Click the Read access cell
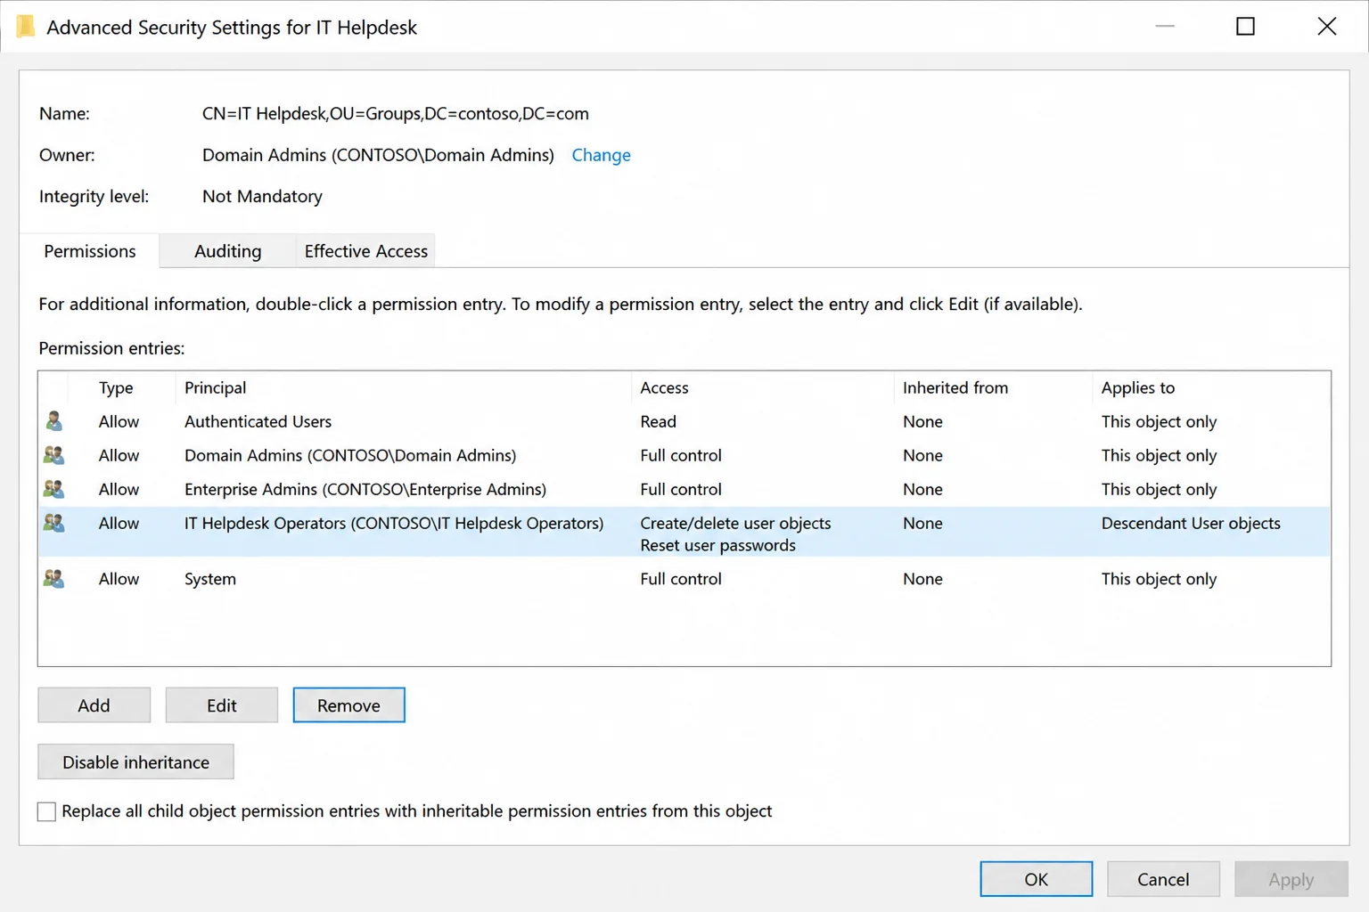 click(658, 421)
